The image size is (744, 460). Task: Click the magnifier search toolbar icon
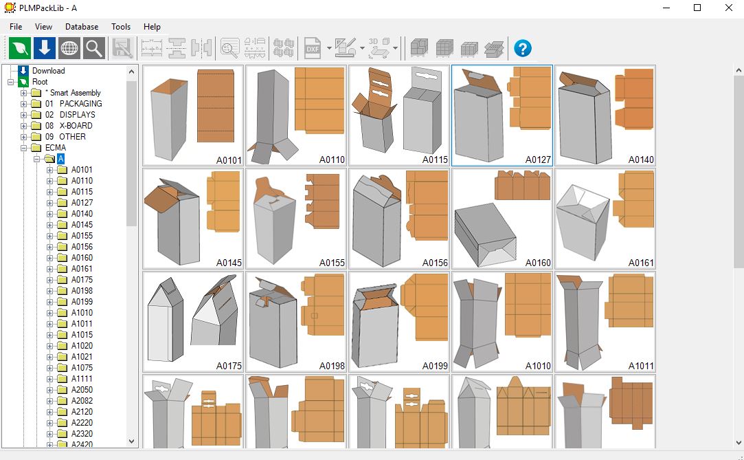click(94, 48)
